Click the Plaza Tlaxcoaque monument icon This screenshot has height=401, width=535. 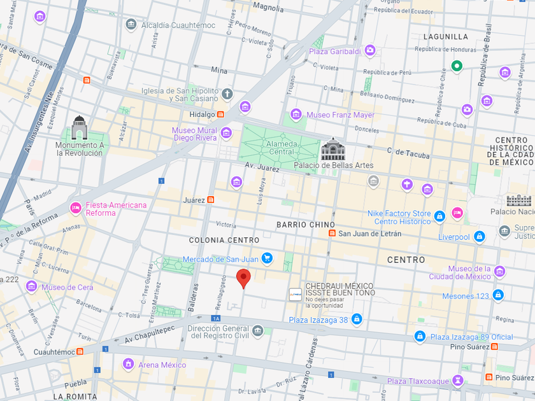coord(457,380)
